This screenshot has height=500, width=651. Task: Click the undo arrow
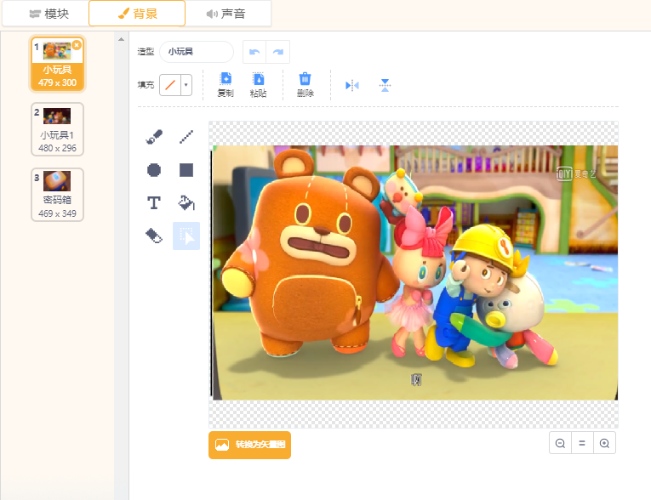[x=254, y=52]
